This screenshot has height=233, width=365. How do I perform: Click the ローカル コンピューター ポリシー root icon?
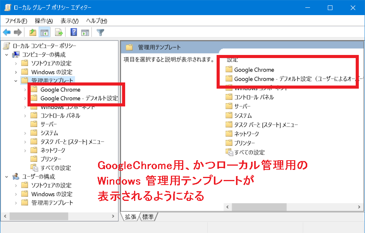coord(7,46)
